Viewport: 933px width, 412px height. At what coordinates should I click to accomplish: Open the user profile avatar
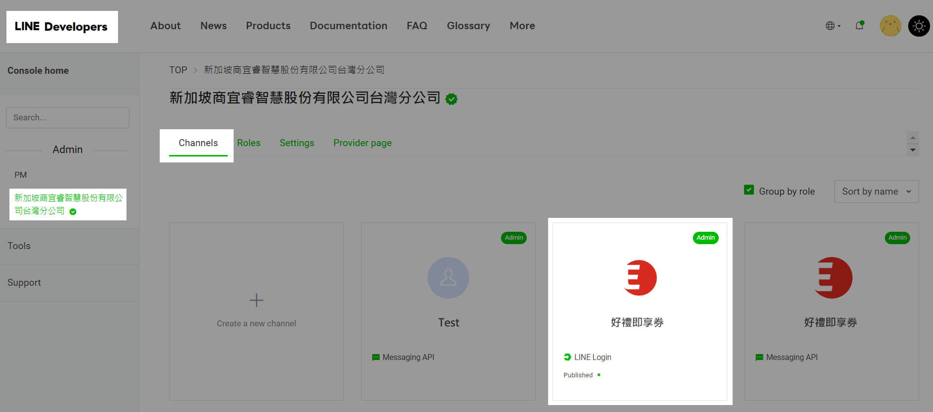coord(890,26)
